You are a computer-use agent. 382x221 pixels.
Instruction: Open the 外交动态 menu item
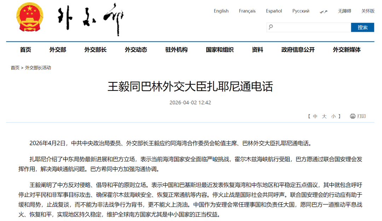click(136, 50)
